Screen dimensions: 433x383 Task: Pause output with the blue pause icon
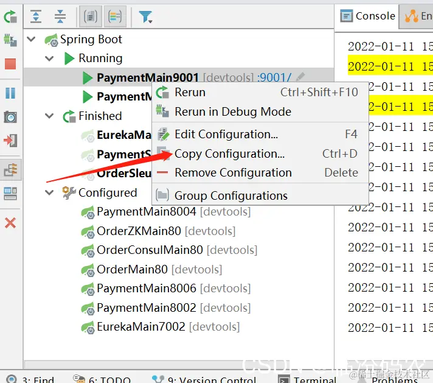tap(10, 93)
